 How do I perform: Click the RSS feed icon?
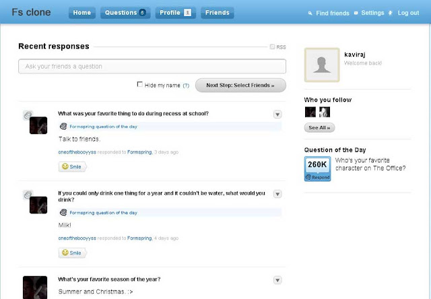tap(272, 46)
